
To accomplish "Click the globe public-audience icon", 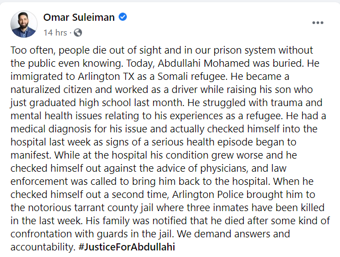I will (x=78, y=33).
